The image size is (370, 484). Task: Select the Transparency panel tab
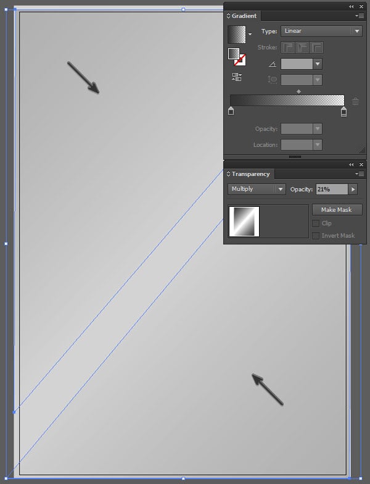click(250, 174)
